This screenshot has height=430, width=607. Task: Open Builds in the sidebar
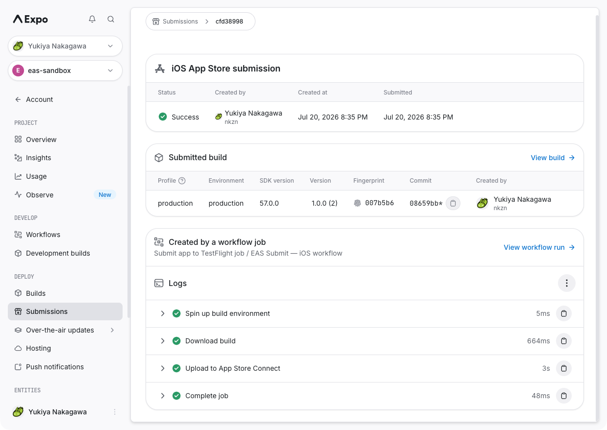coord(65,293)
